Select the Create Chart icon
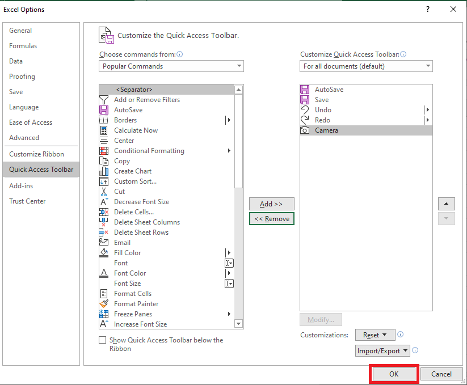The image size is (467, 385). (x=104, y=171)
